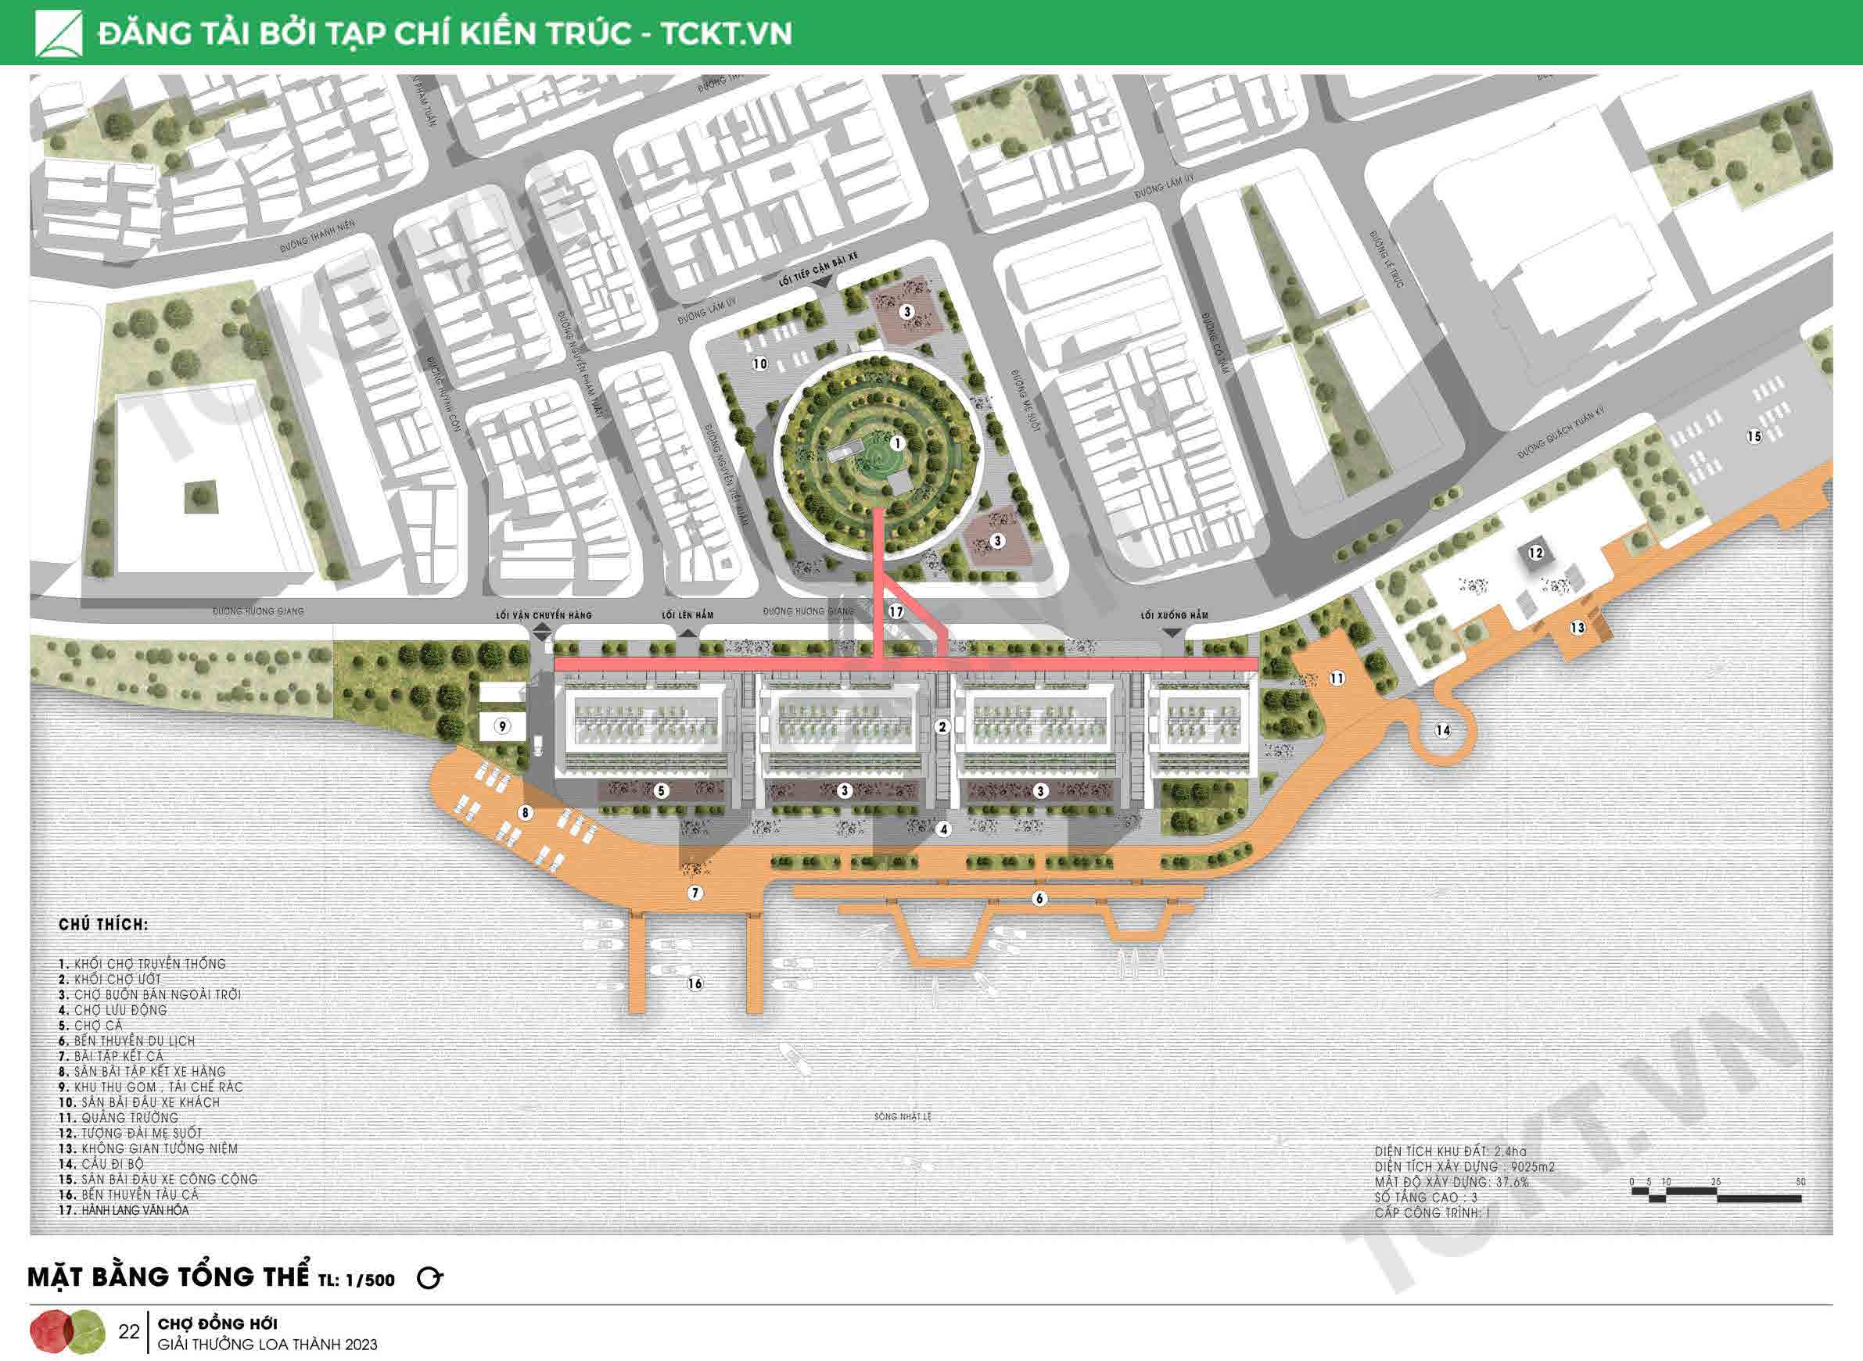Click the arrow below LỐI XUỐNG HẦM
The image size is (1863, 1361).
(x=1172, y=632)
